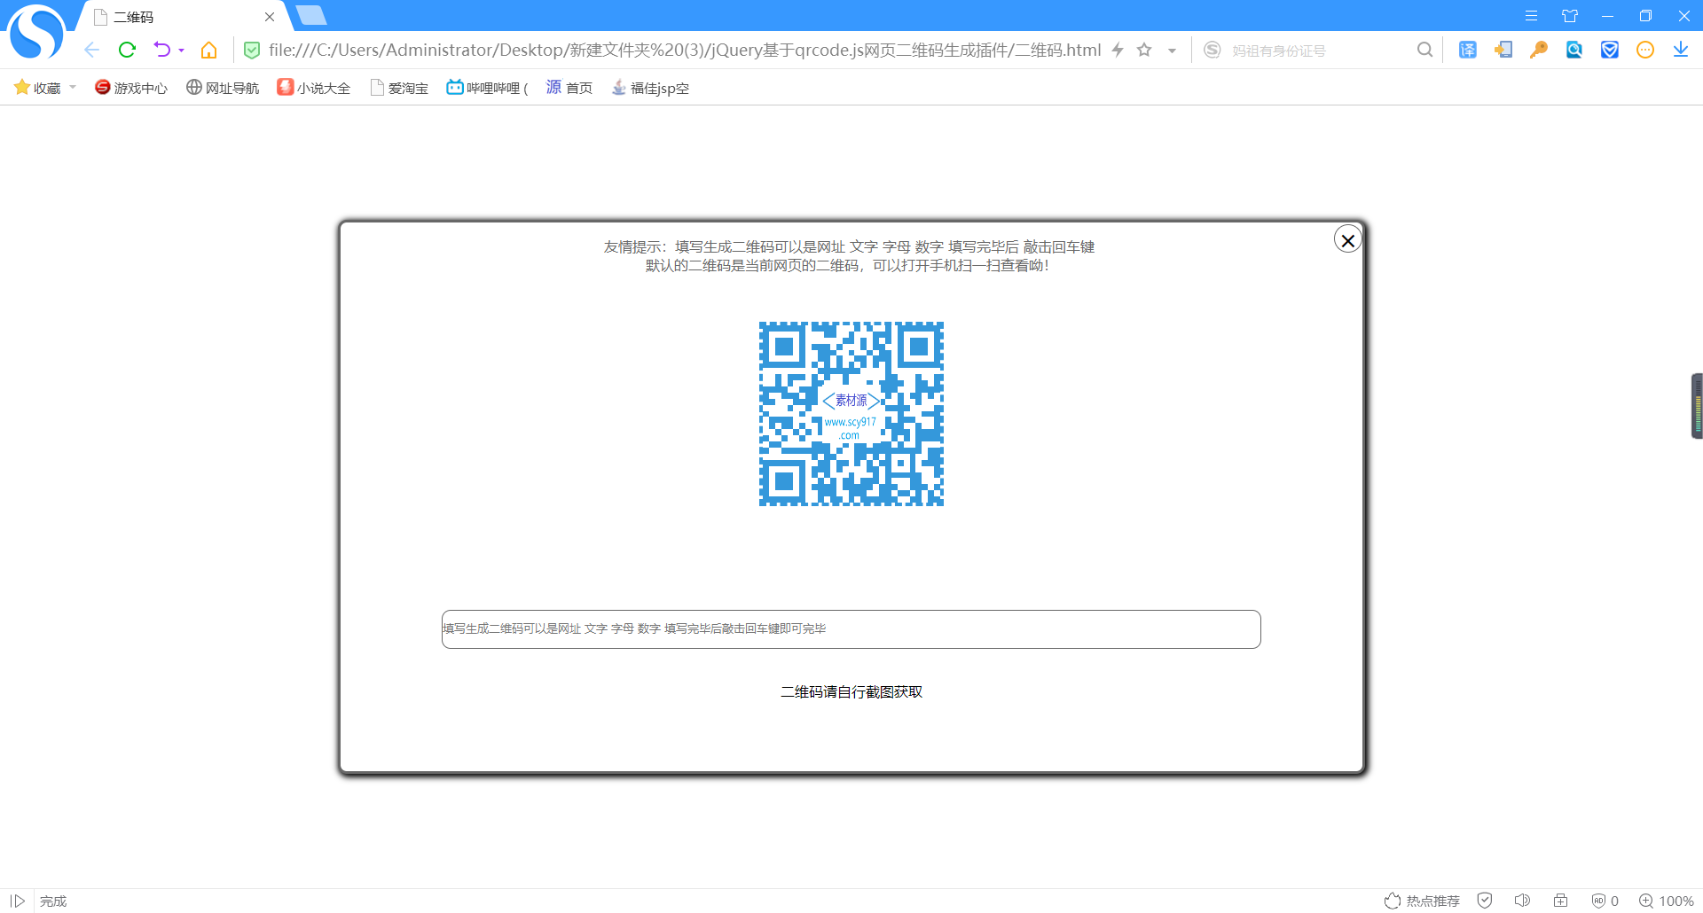Viewport: 1703px width, 913px height.
Task: Expand the 收藏 bookmarks dropdown
Action: pos(72,87)
